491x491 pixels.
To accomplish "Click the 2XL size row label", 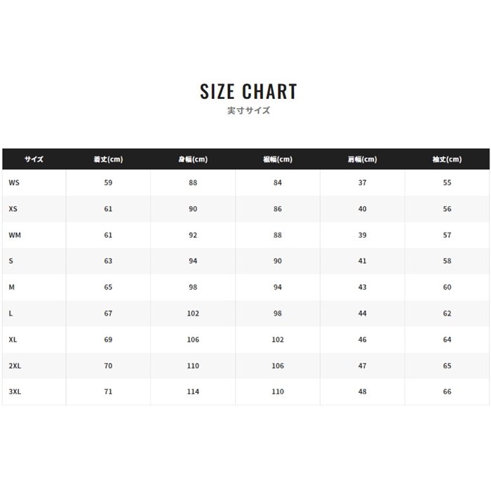I will [15, 365].
